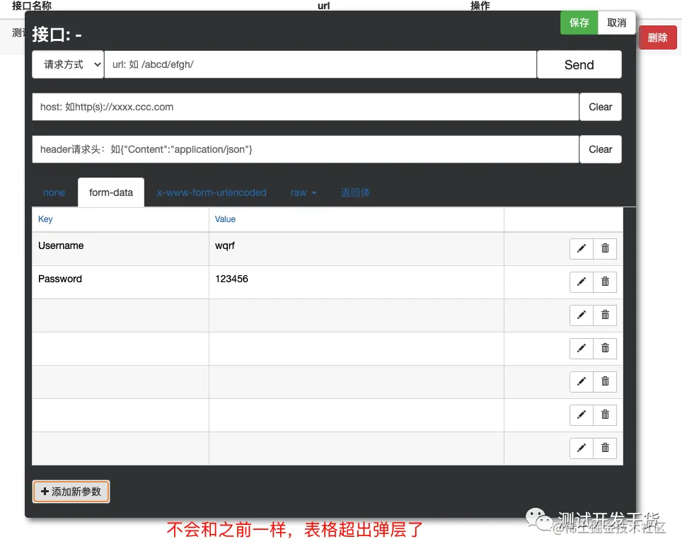Click the red 删除 delete button behind dialog
This screenshot has width=682, height=551.
point(657,37)
